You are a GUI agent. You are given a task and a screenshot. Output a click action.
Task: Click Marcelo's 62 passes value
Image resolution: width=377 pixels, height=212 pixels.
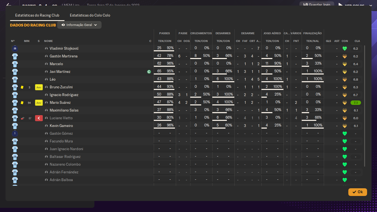pyautogui.click(x=159, y=63)
